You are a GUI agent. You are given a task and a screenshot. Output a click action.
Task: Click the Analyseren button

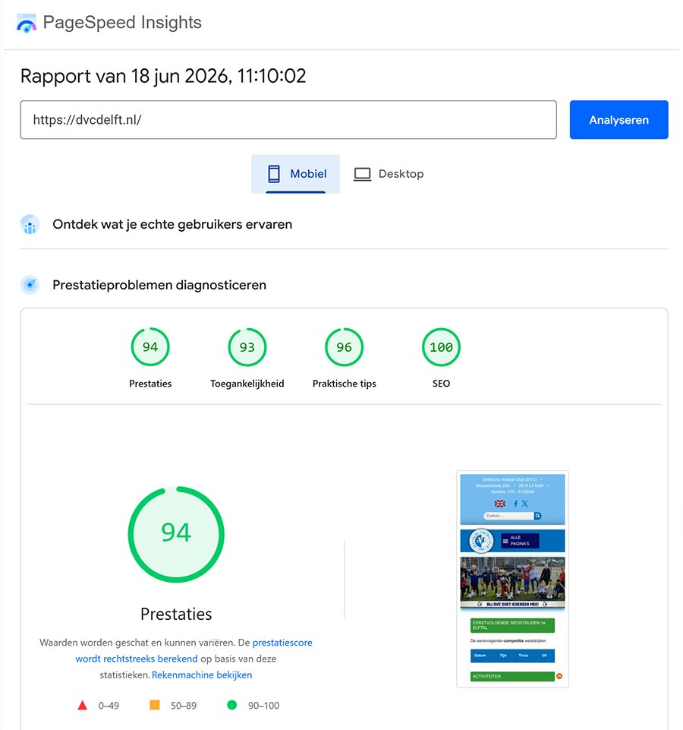[x=618, y=120]
